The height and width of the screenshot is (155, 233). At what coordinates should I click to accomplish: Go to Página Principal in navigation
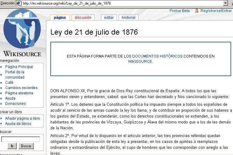(x=19, y=67)
